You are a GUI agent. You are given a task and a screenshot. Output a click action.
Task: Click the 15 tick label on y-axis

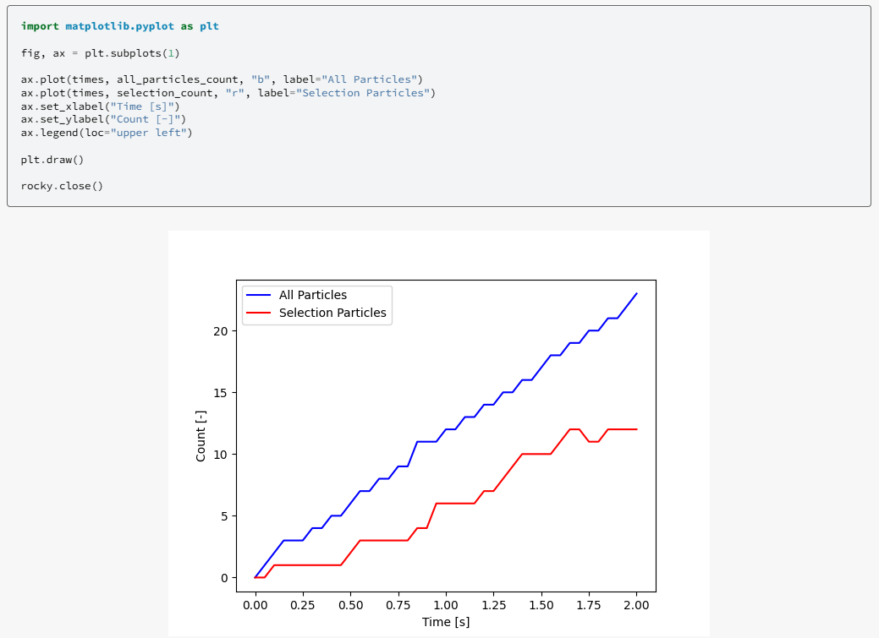220,393
